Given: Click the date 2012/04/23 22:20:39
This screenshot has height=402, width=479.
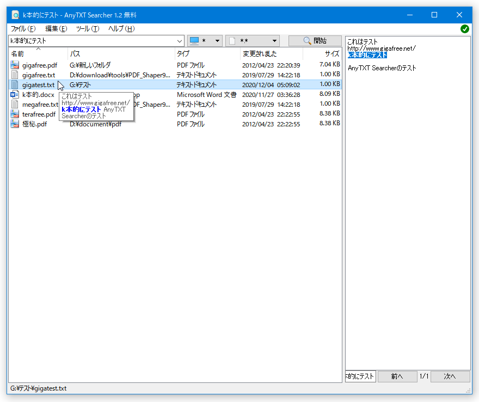Looking at the screenshot, I should 271,65.
